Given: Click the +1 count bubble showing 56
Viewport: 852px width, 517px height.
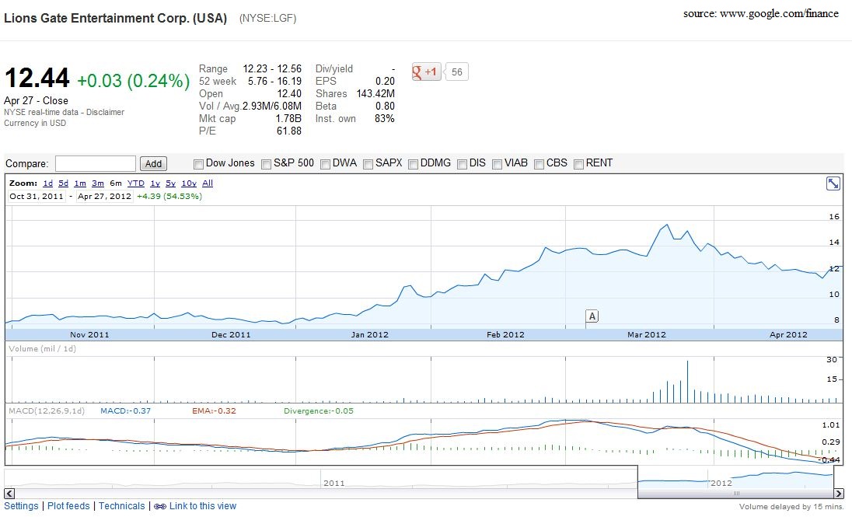Looking at the screenshot, I should (x=456, y=72).
